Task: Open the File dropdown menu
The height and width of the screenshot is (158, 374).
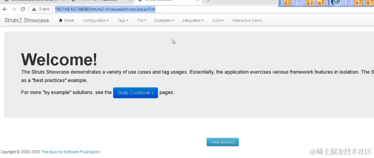Action: [142, 20]
